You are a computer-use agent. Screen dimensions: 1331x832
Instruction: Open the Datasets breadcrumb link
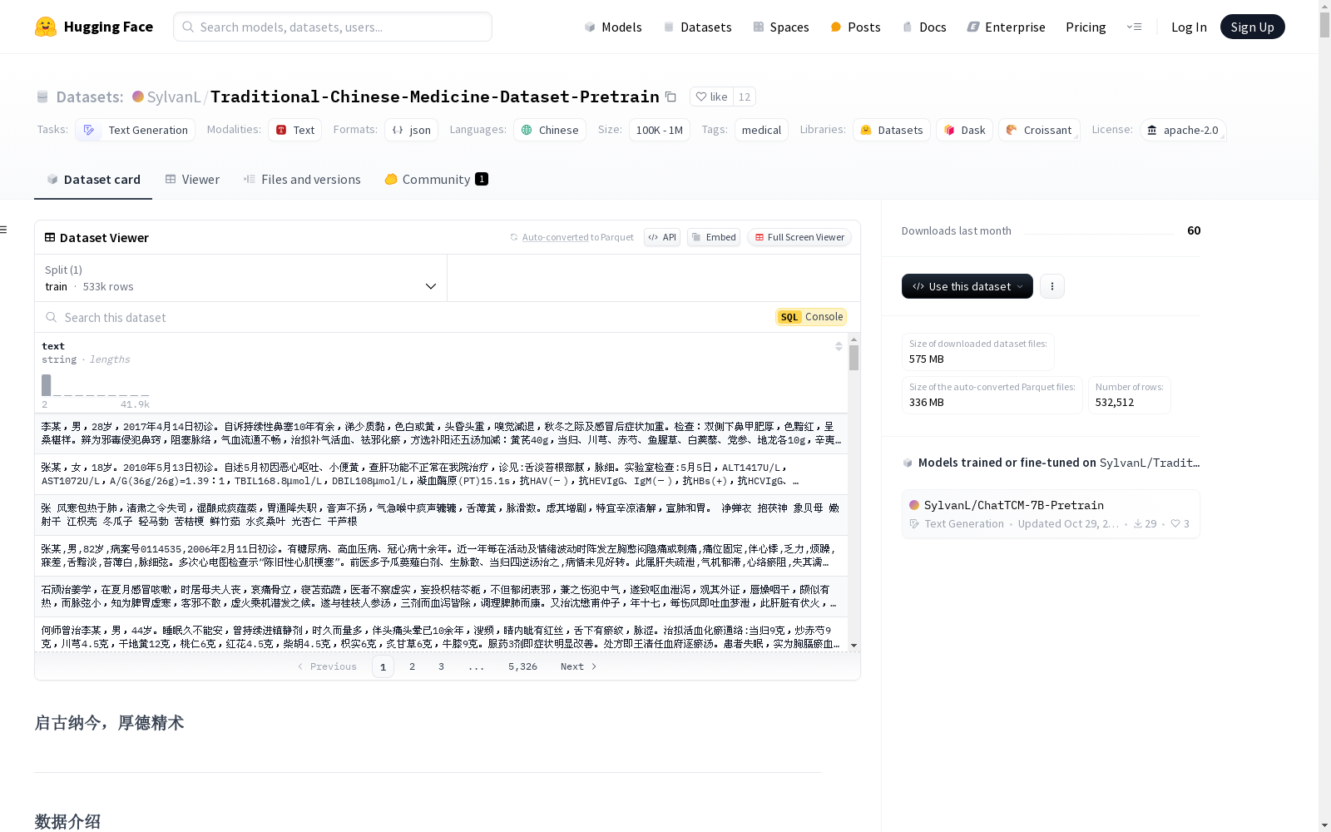tap(90, 97)
